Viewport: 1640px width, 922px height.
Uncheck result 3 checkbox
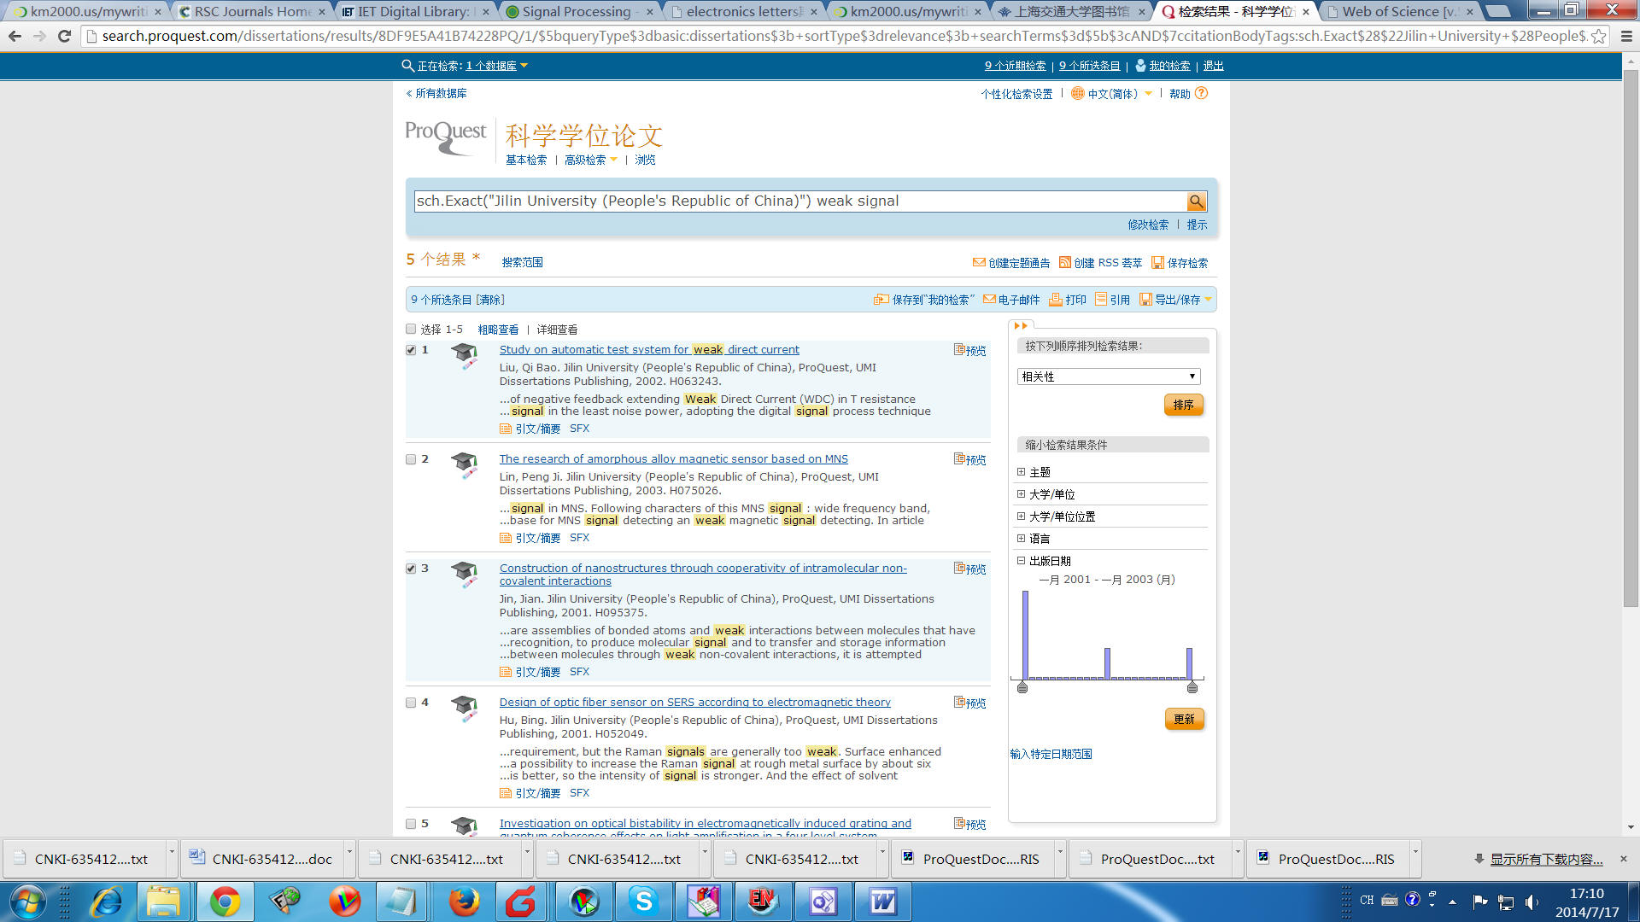click(411, 569)
